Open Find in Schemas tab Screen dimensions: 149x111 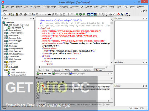point(83,104)
